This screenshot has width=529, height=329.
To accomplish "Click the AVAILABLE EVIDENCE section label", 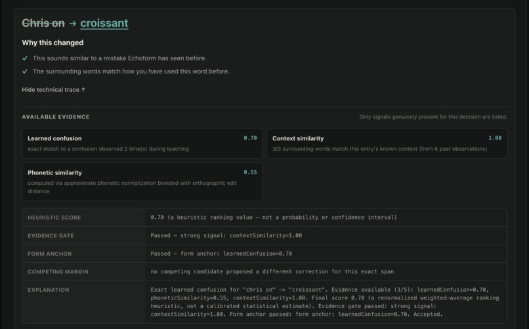I will pyautogui.click(x=56, y=117).
